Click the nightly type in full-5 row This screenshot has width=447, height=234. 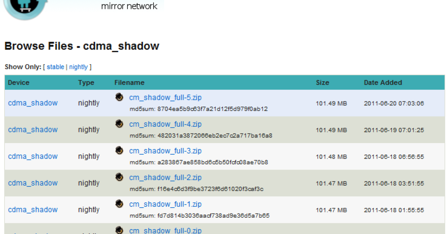(89, 103)
